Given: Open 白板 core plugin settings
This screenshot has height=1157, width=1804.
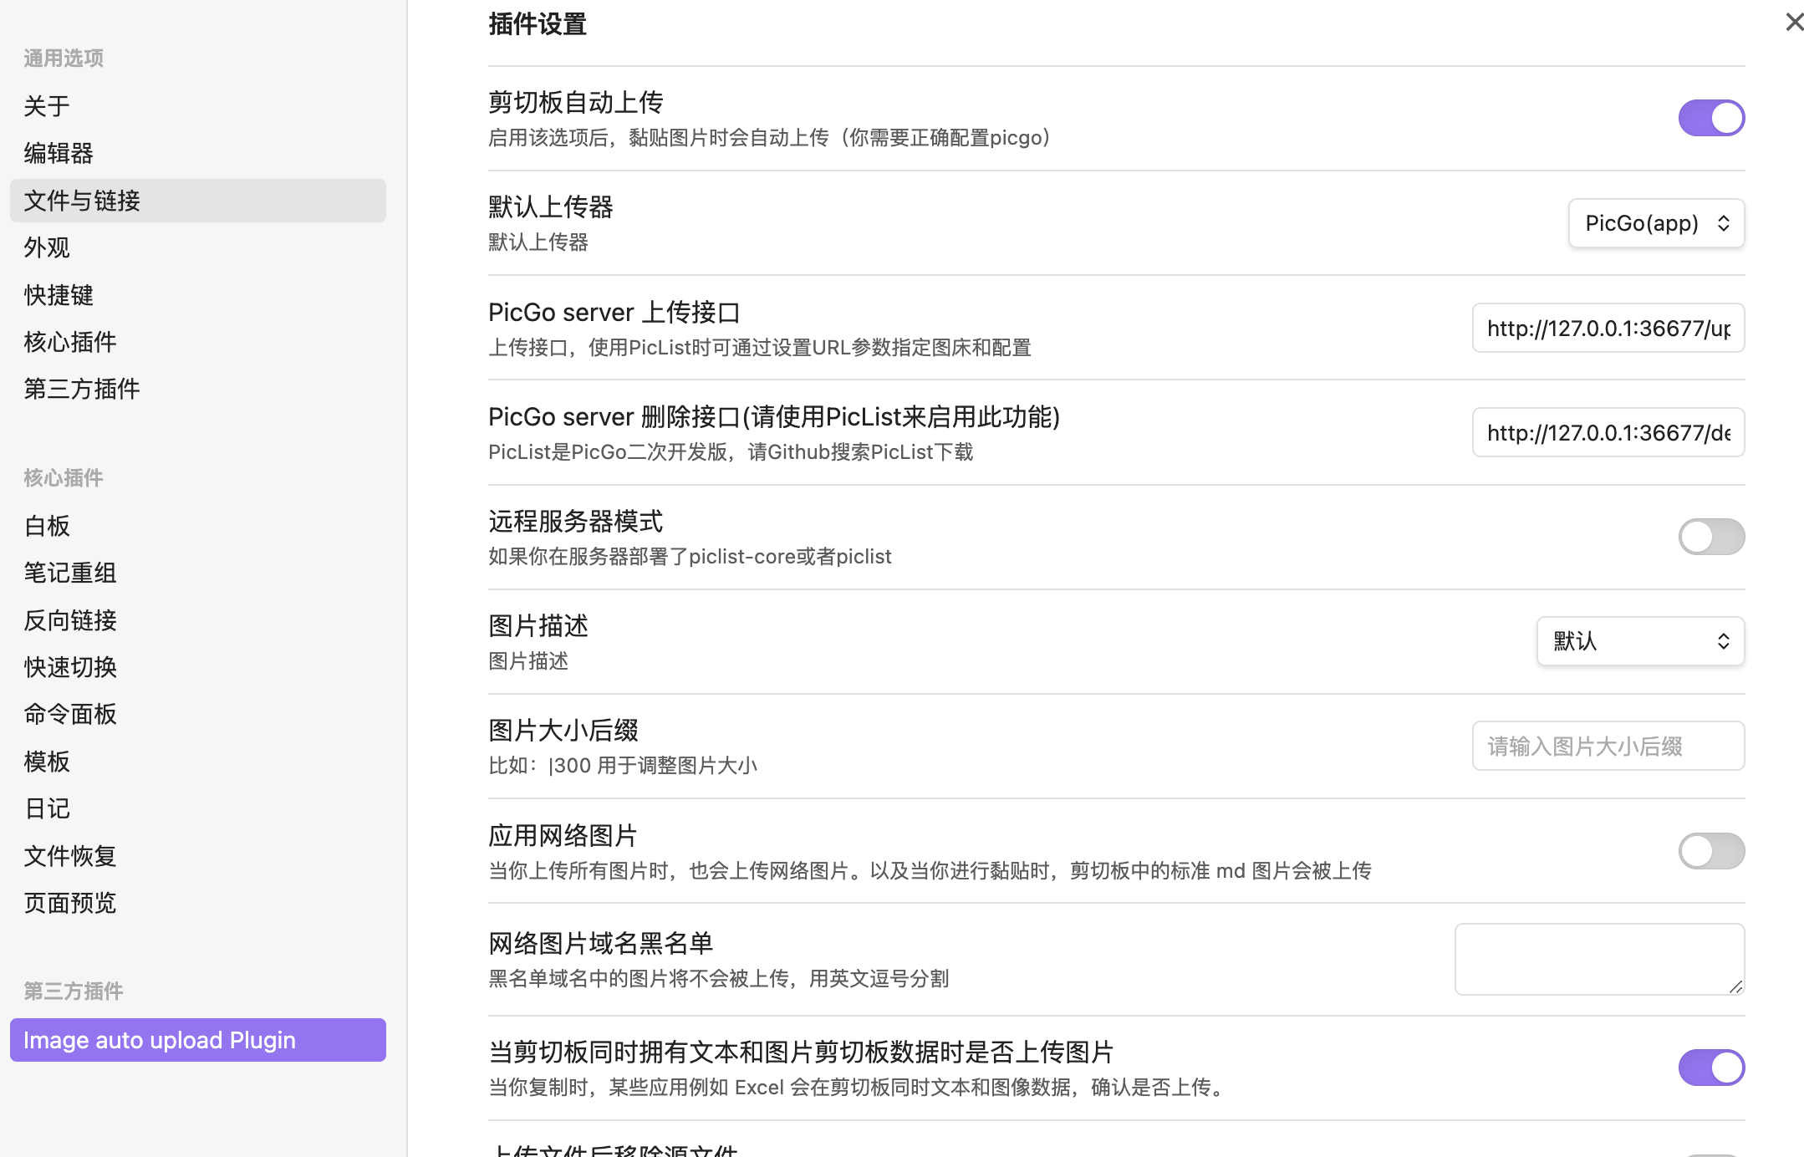Looking at the screenshot, I should (x=47, y=526).
